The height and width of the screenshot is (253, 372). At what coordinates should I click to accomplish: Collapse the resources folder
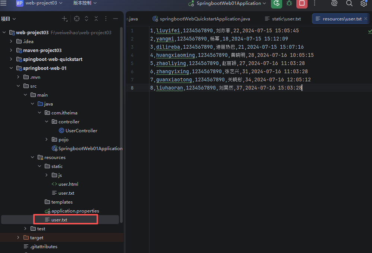click(32, 157)
